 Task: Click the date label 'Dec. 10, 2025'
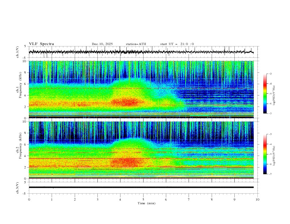(x=102, y=44)
